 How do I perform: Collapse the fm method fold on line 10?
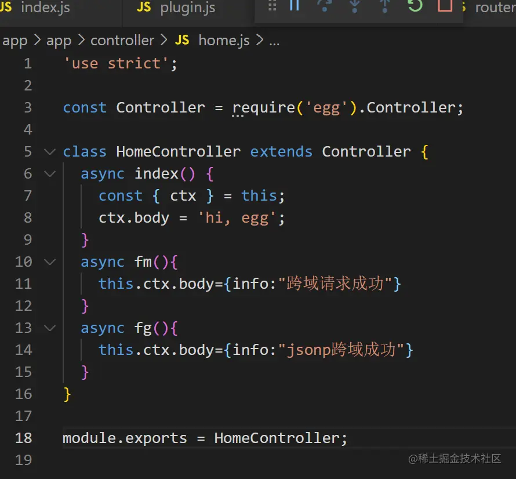50,262
